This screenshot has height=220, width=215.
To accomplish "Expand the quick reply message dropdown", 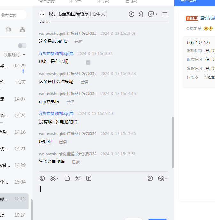I will 163,178.
